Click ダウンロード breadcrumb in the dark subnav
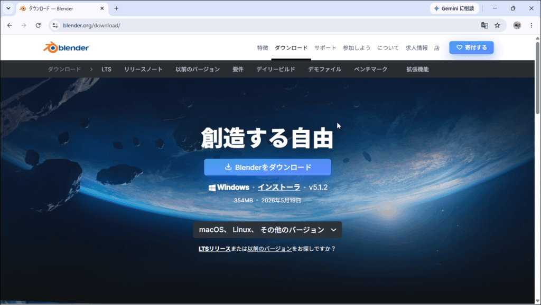Image resolution: width=541 pixels, height=305 pixels. (x=64, y=69)
